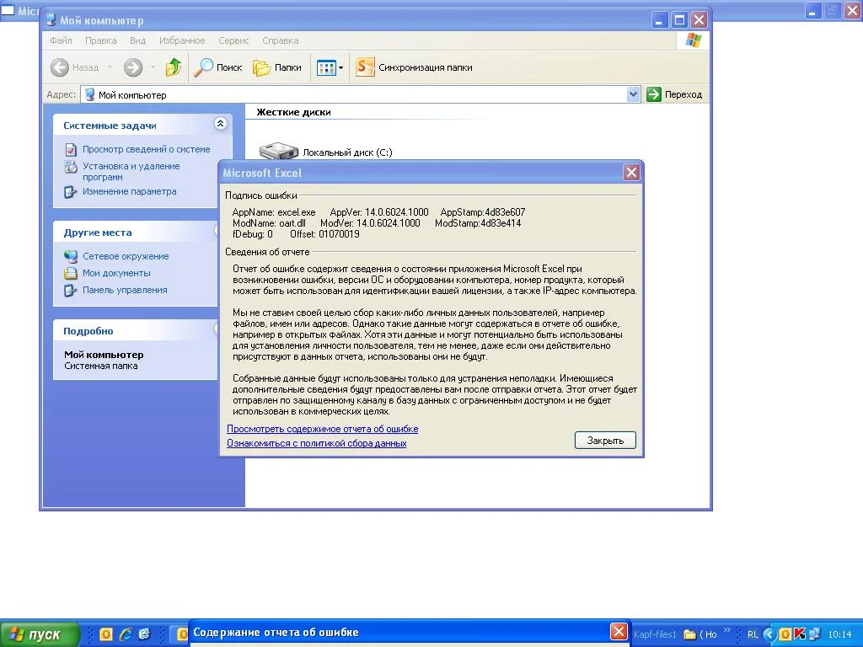Click Просмотреть содержимое отчета об ошибке link
863x647 pixels.
323,429
